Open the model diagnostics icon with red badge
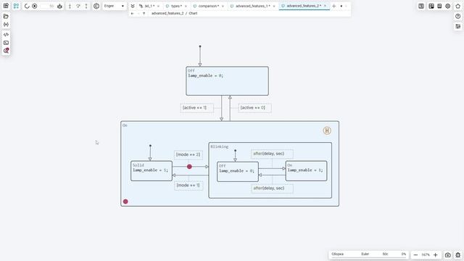The width and height of the screenshot is (464, 261). click(x=6, y=51)
